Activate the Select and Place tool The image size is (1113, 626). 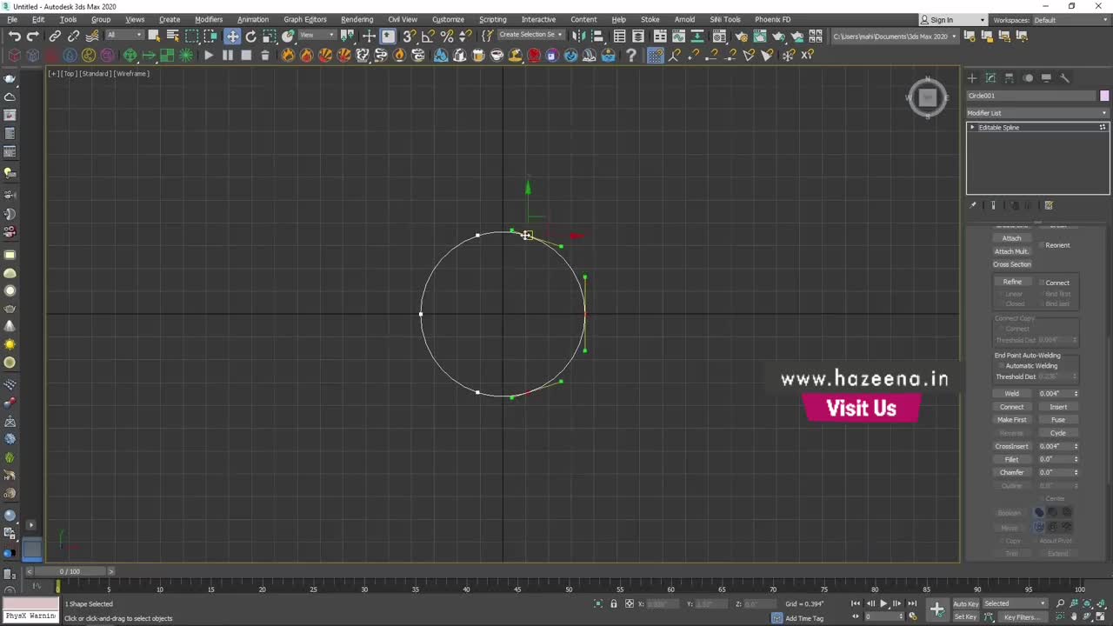[288, 36]
